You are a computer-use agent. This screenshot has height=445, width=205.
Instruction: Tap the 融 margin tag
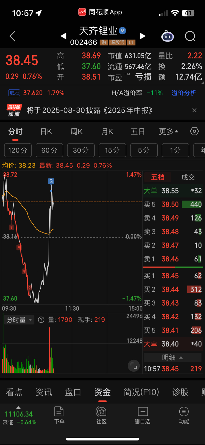(x=104, y=42)
